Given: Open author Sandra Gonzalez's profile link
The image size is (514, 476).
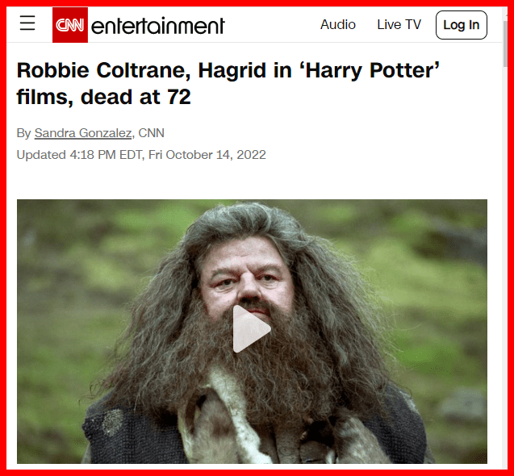Looking at the screenshot, I should pos(83,133).
